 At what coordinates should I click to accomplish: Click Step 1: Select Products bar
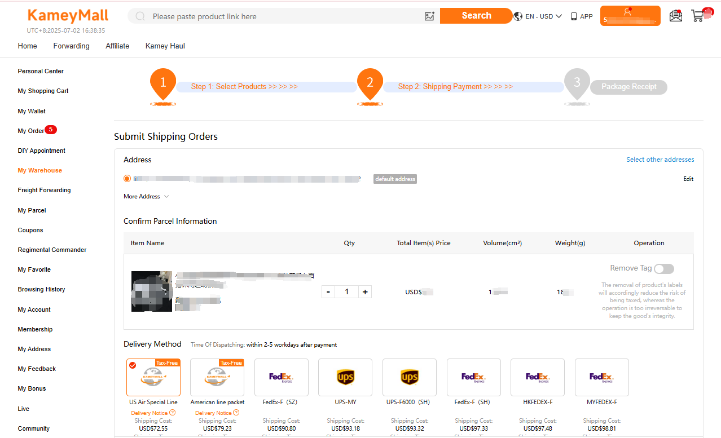pos(266,87)
